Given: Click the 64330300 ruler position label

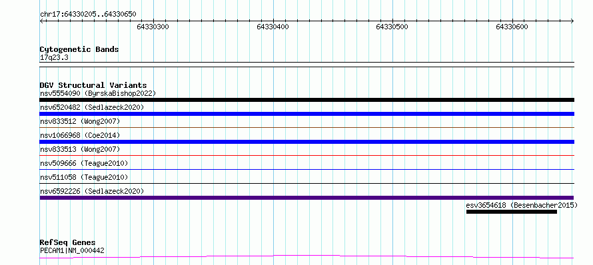Looking at the screenshot, I should pos(153,27).
